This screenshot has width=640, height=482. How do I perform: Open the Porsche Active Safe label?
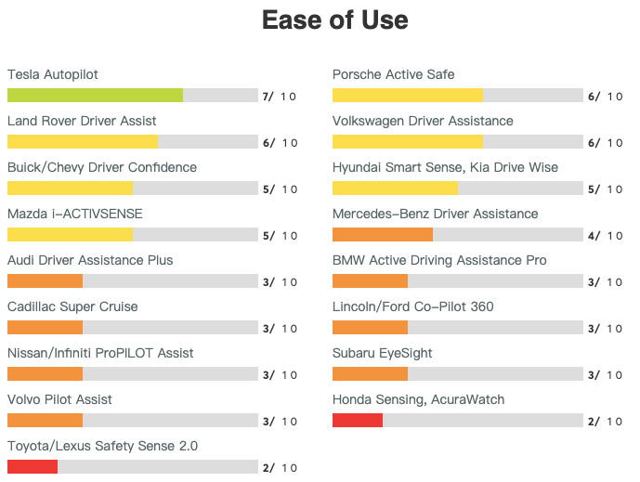pos(394,74)
